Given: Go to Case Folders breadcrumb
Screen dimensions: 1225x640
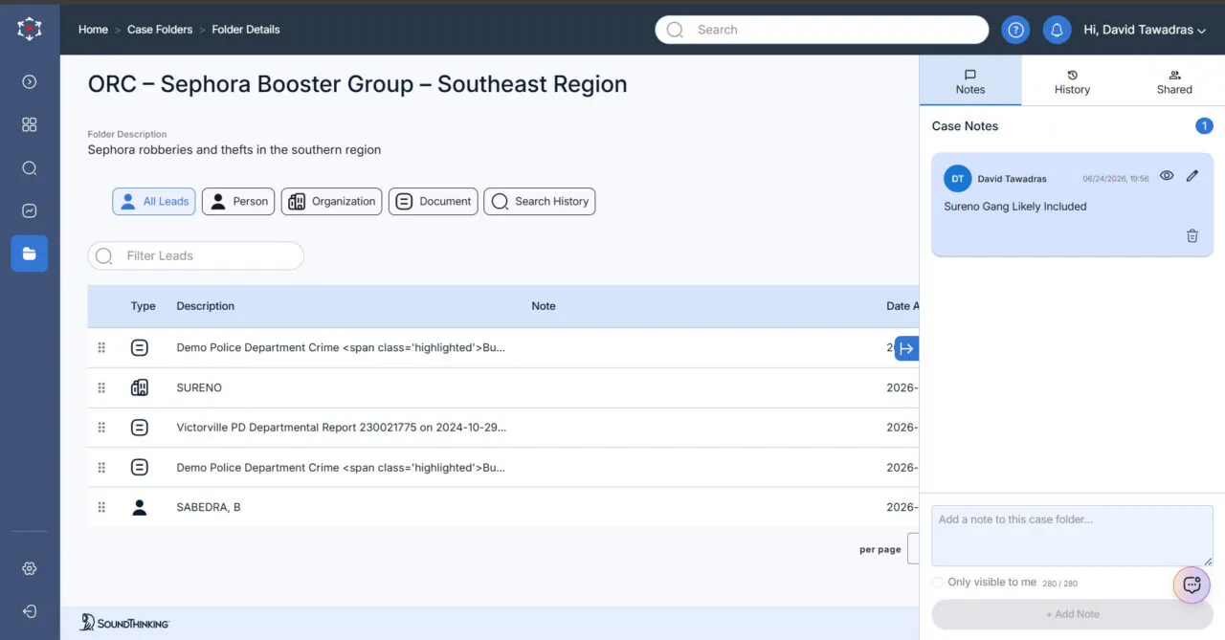Looking at the screenshot, I should click(160, 30).
